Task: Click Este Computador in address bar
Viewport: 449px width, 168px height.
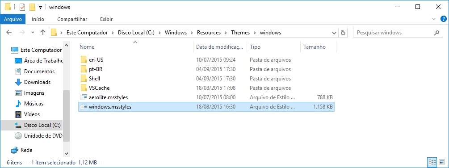Action: pyautogui.click(x=87, y=33)
